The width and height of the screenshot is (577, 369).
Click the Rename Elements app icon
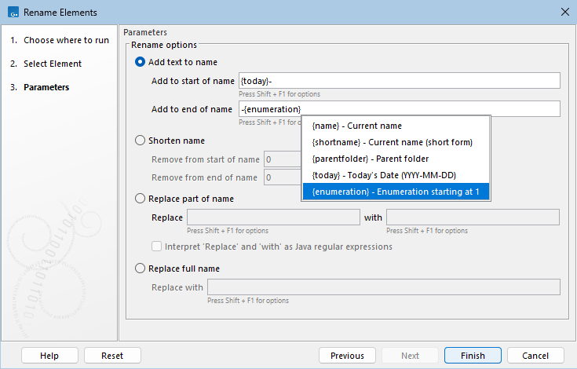13,12
